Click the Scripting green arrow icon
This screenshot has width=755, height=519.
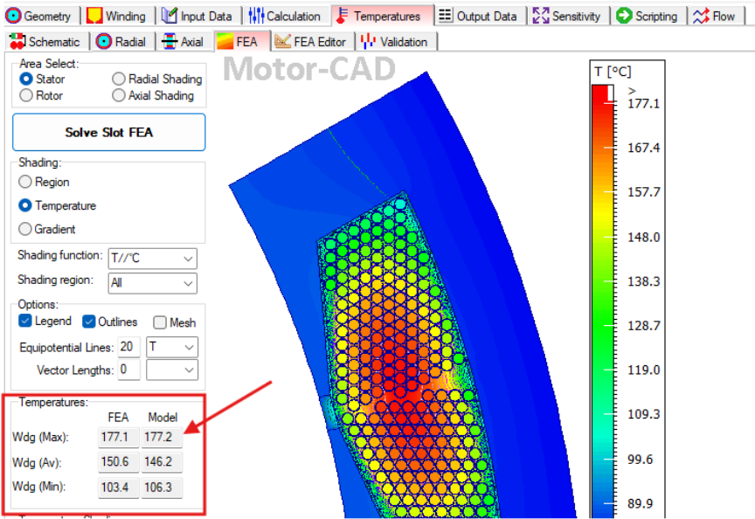click(x=624, y=16)
